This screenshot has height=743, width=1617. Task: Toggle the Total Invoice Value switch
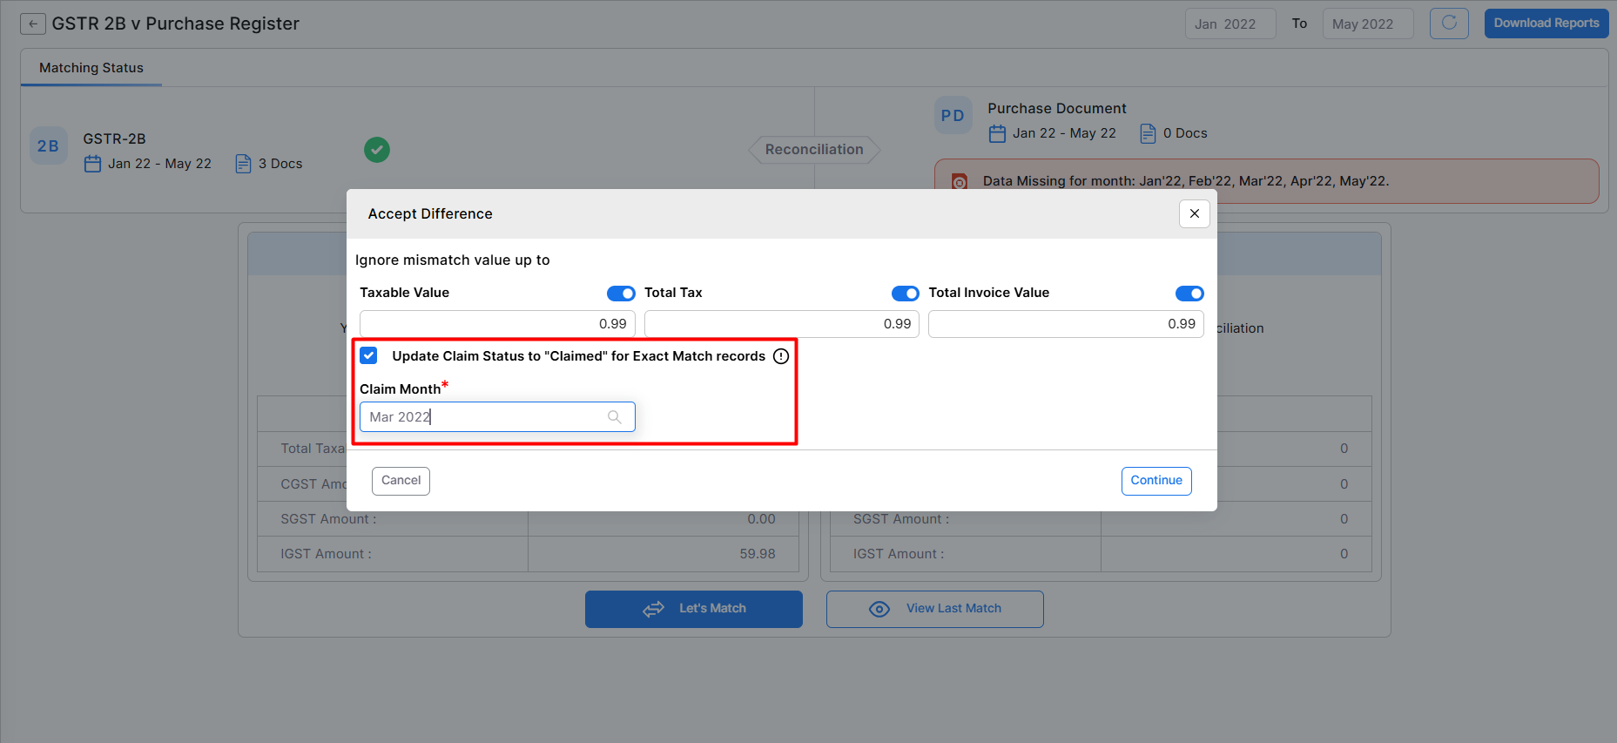click(1189, 294)
